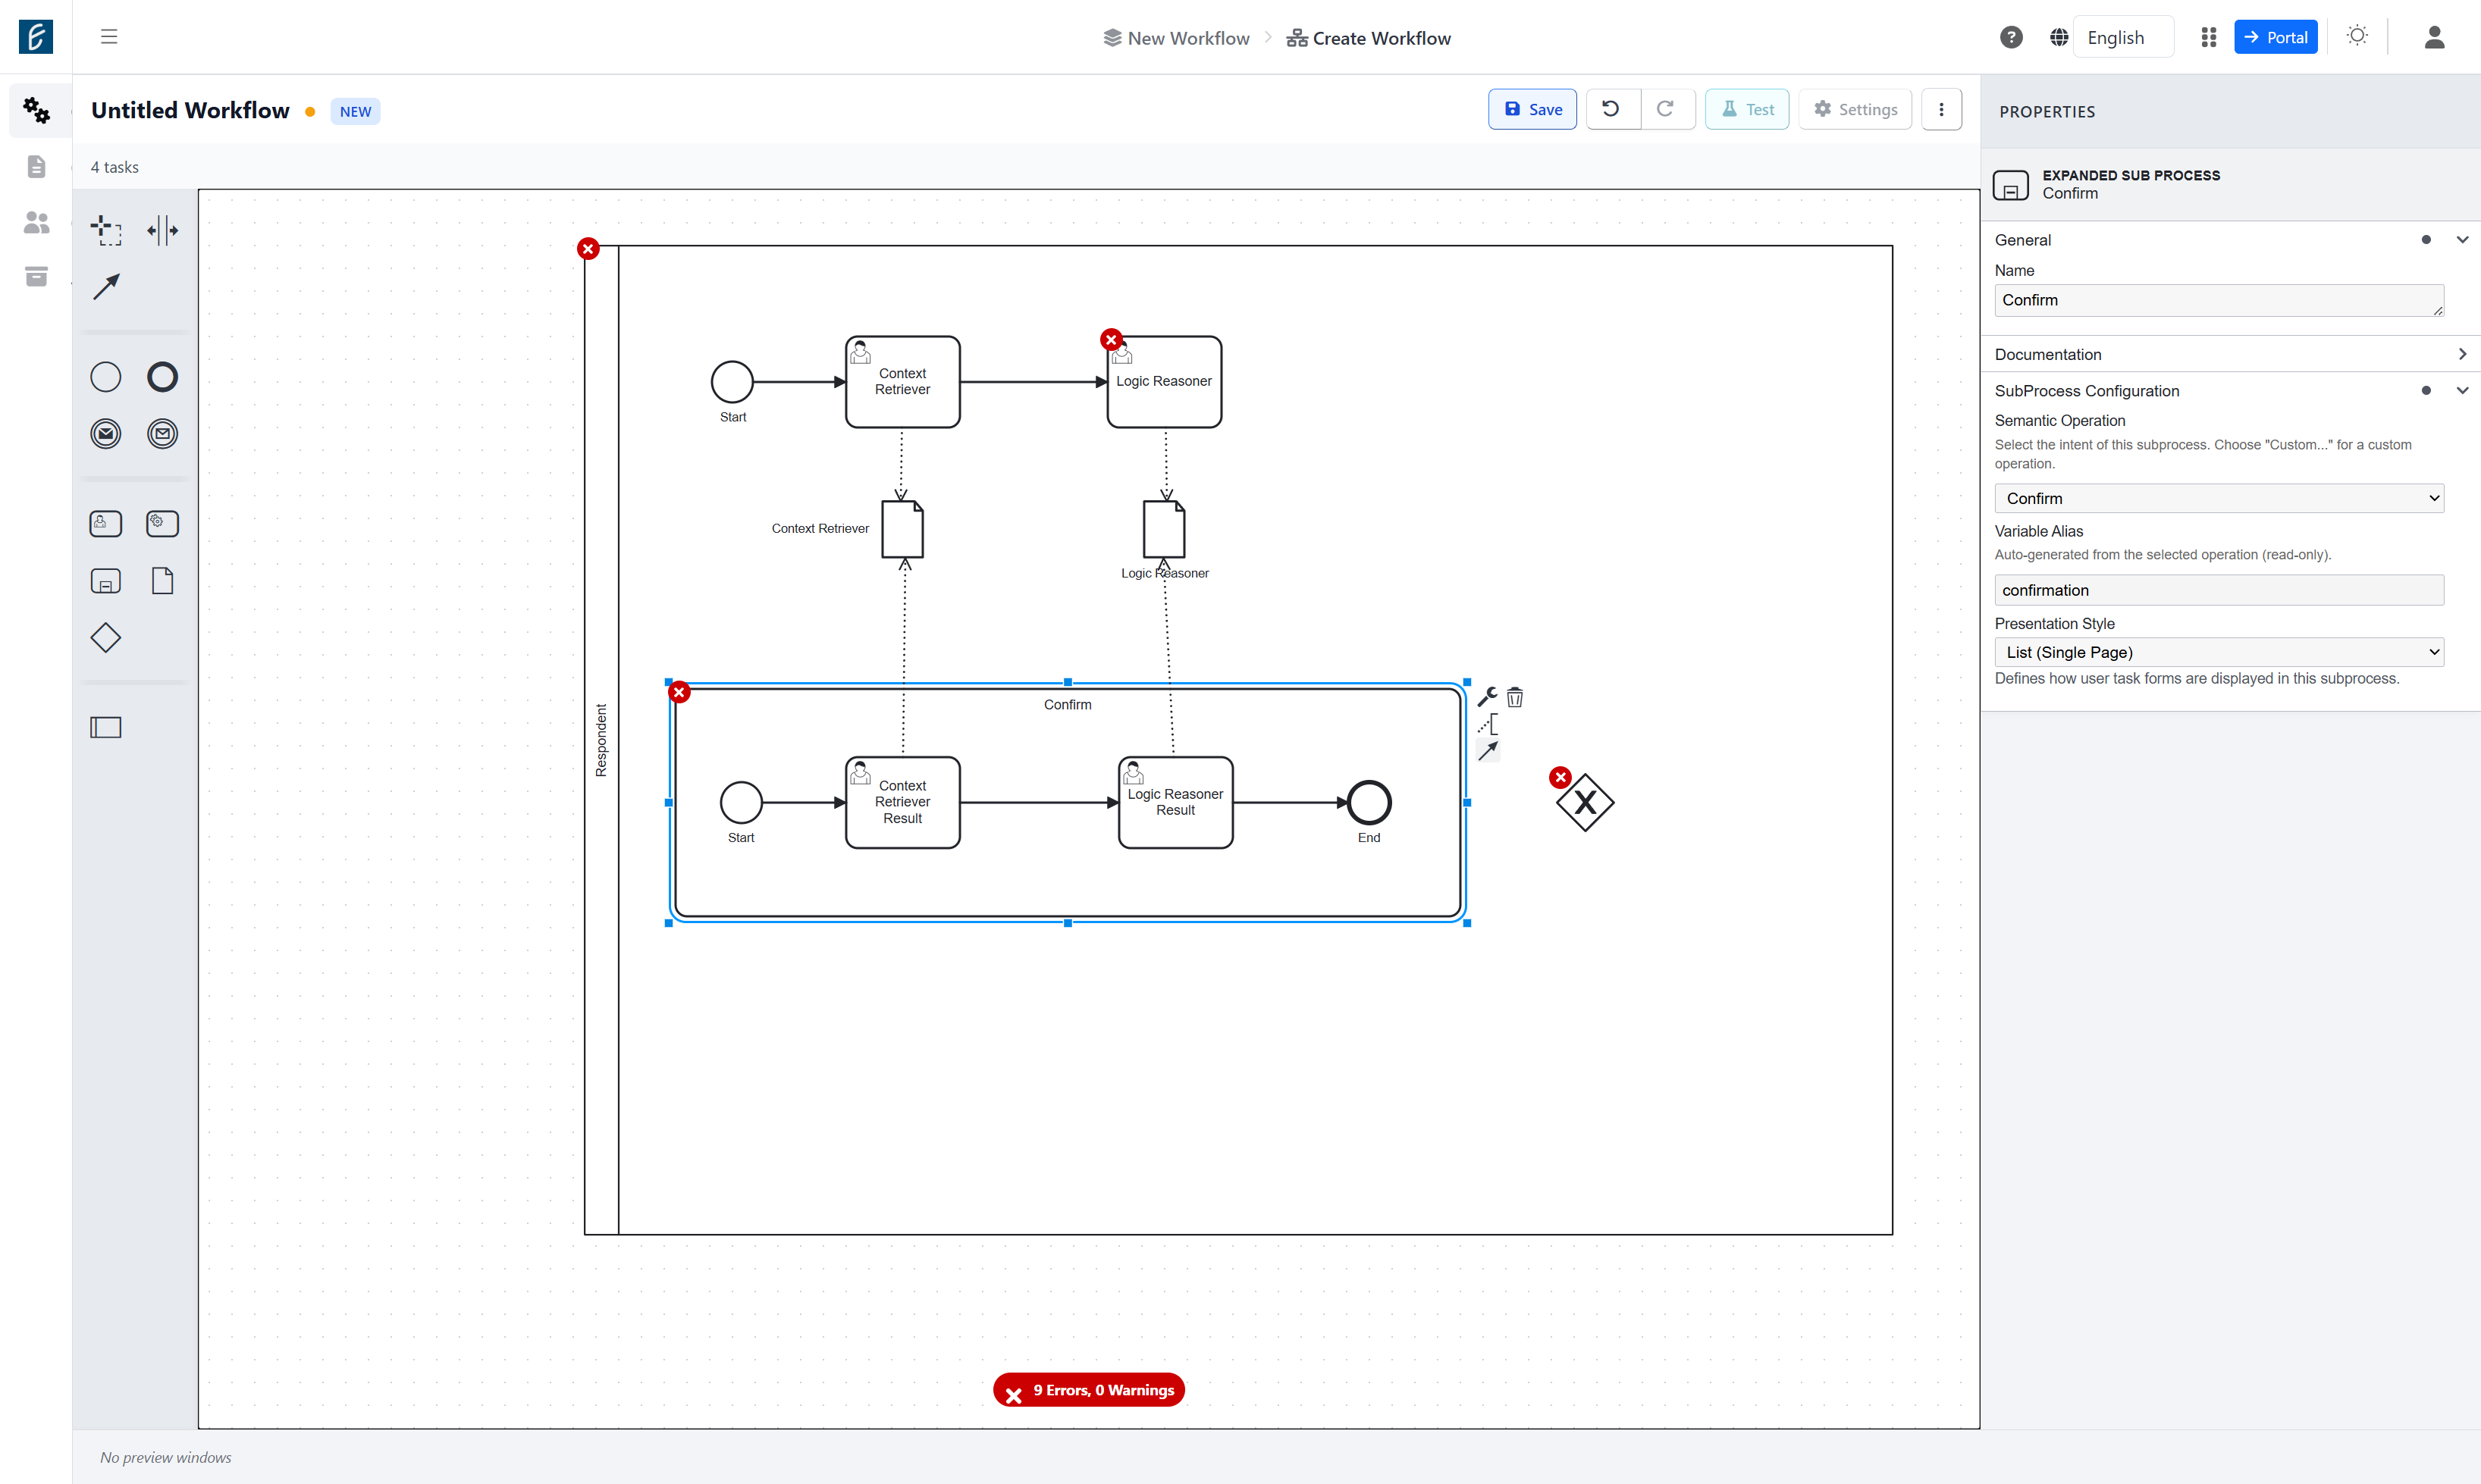The image size is (2481, 1484).
Task: Pick the pool/participant from the palette
Action: click(106, 727)
